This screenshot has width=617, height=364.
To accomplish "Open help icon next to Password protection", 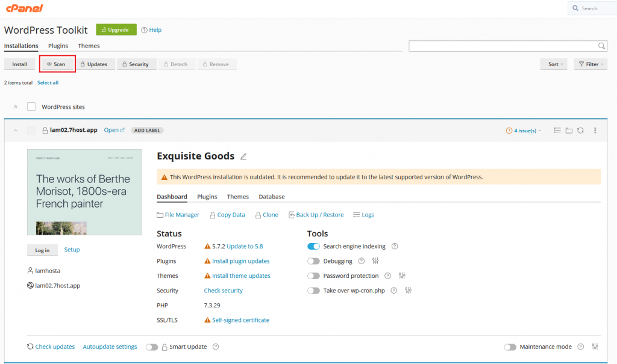I will click(387, 276).
